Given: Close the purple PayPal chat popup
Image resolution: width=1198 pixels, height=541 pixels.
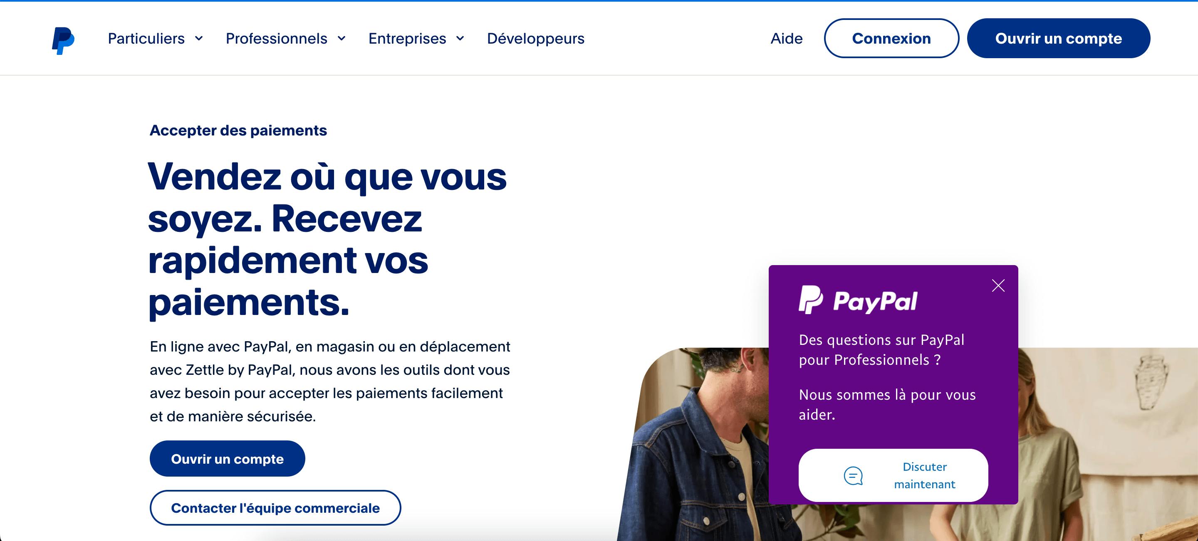Looking at the screenshot, I should coord(998,285).
